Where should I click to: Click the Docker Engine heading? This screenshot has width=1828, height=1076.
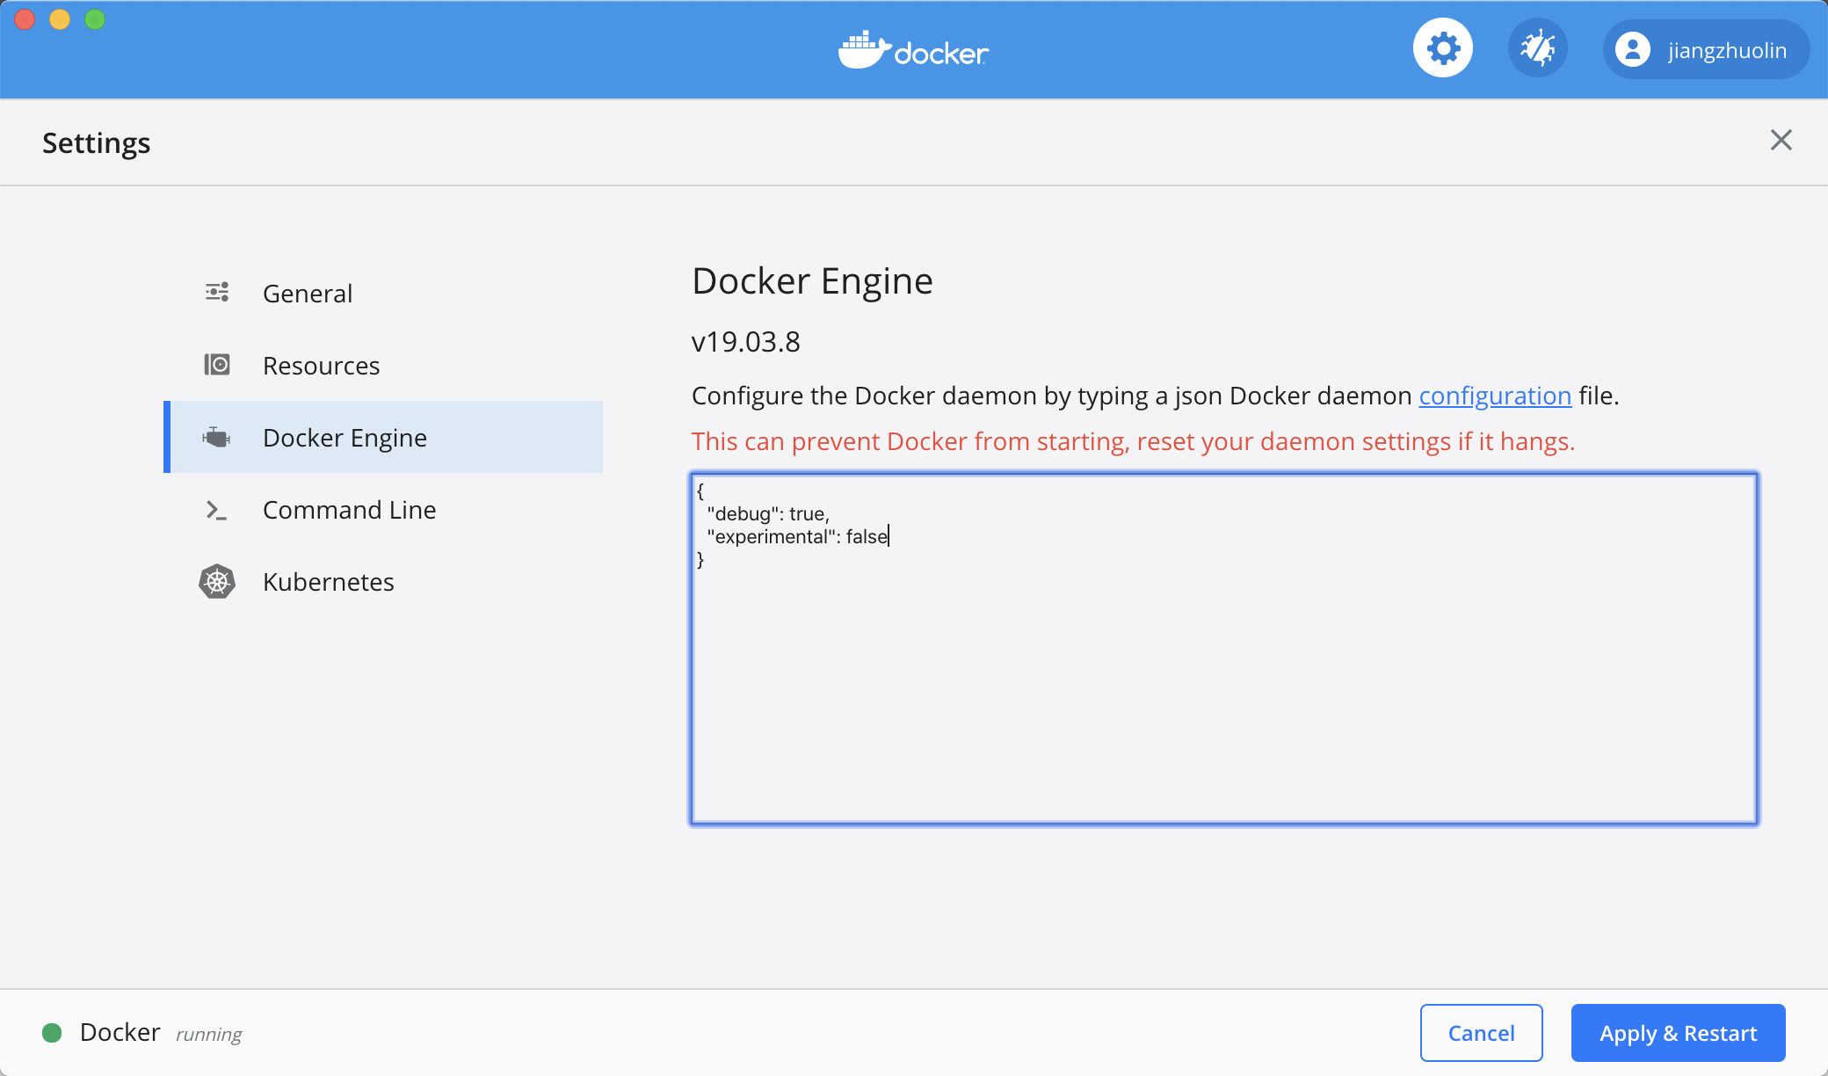813,281
